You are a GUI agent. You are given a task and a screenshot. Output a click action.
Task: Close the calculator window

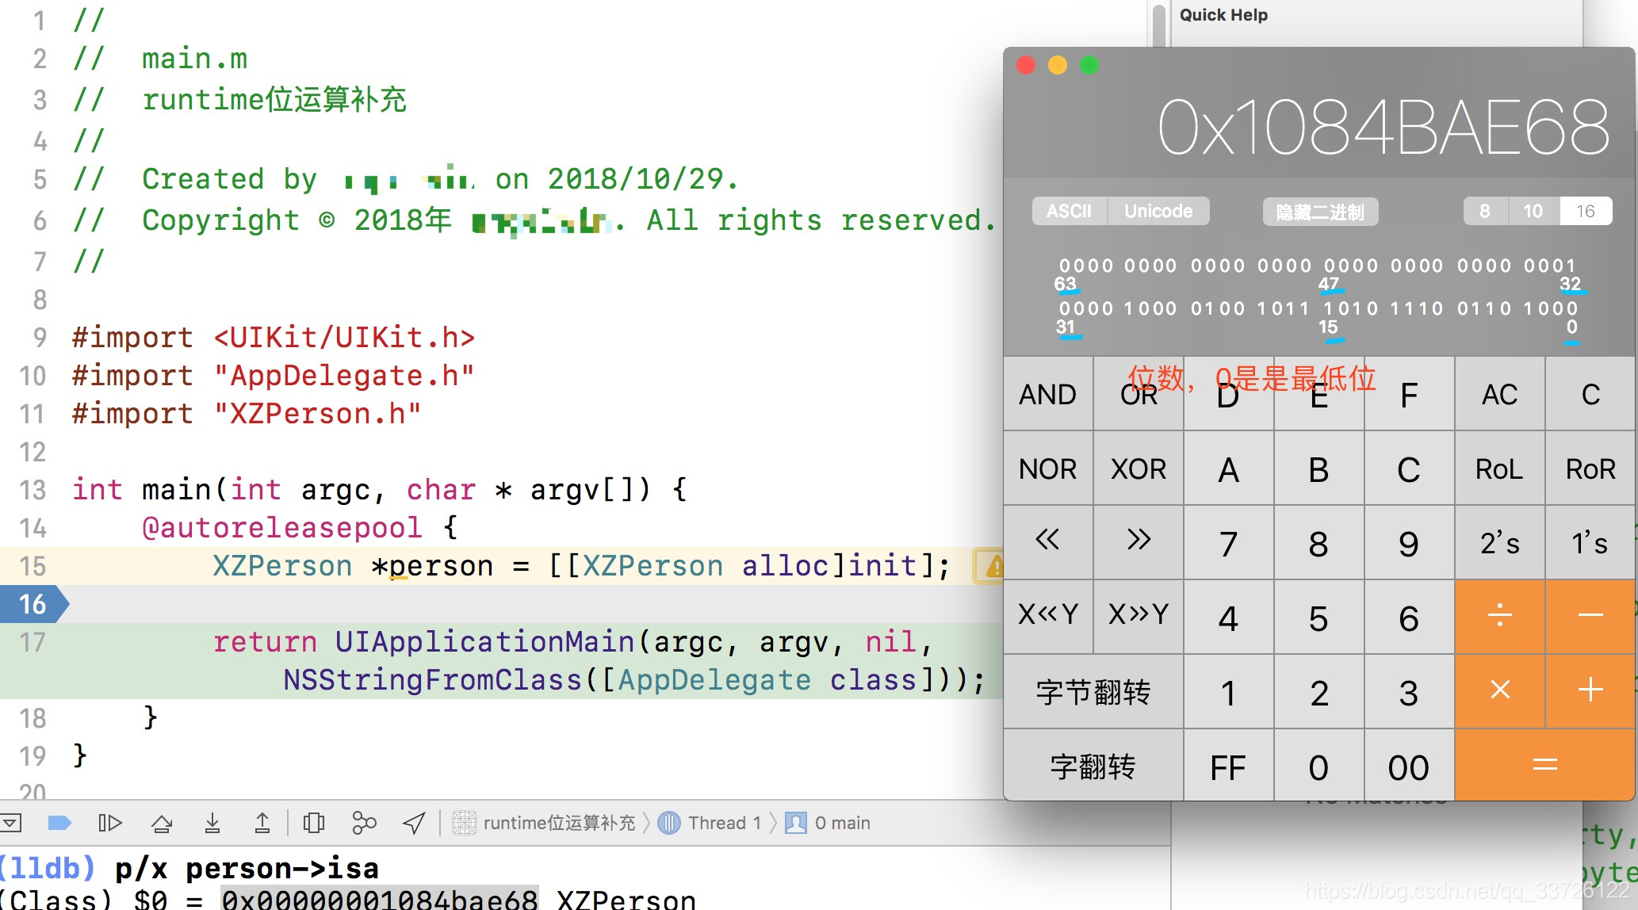(1026, 65)
